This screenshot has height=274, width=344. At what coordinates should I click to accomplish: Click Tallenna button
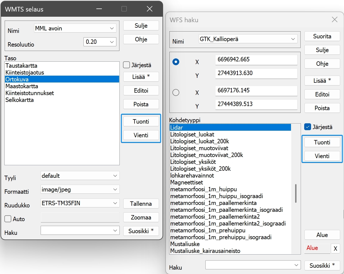click(x=141, y=204)
